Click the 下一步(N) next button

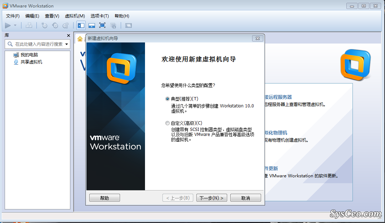[x=212, y=198]
